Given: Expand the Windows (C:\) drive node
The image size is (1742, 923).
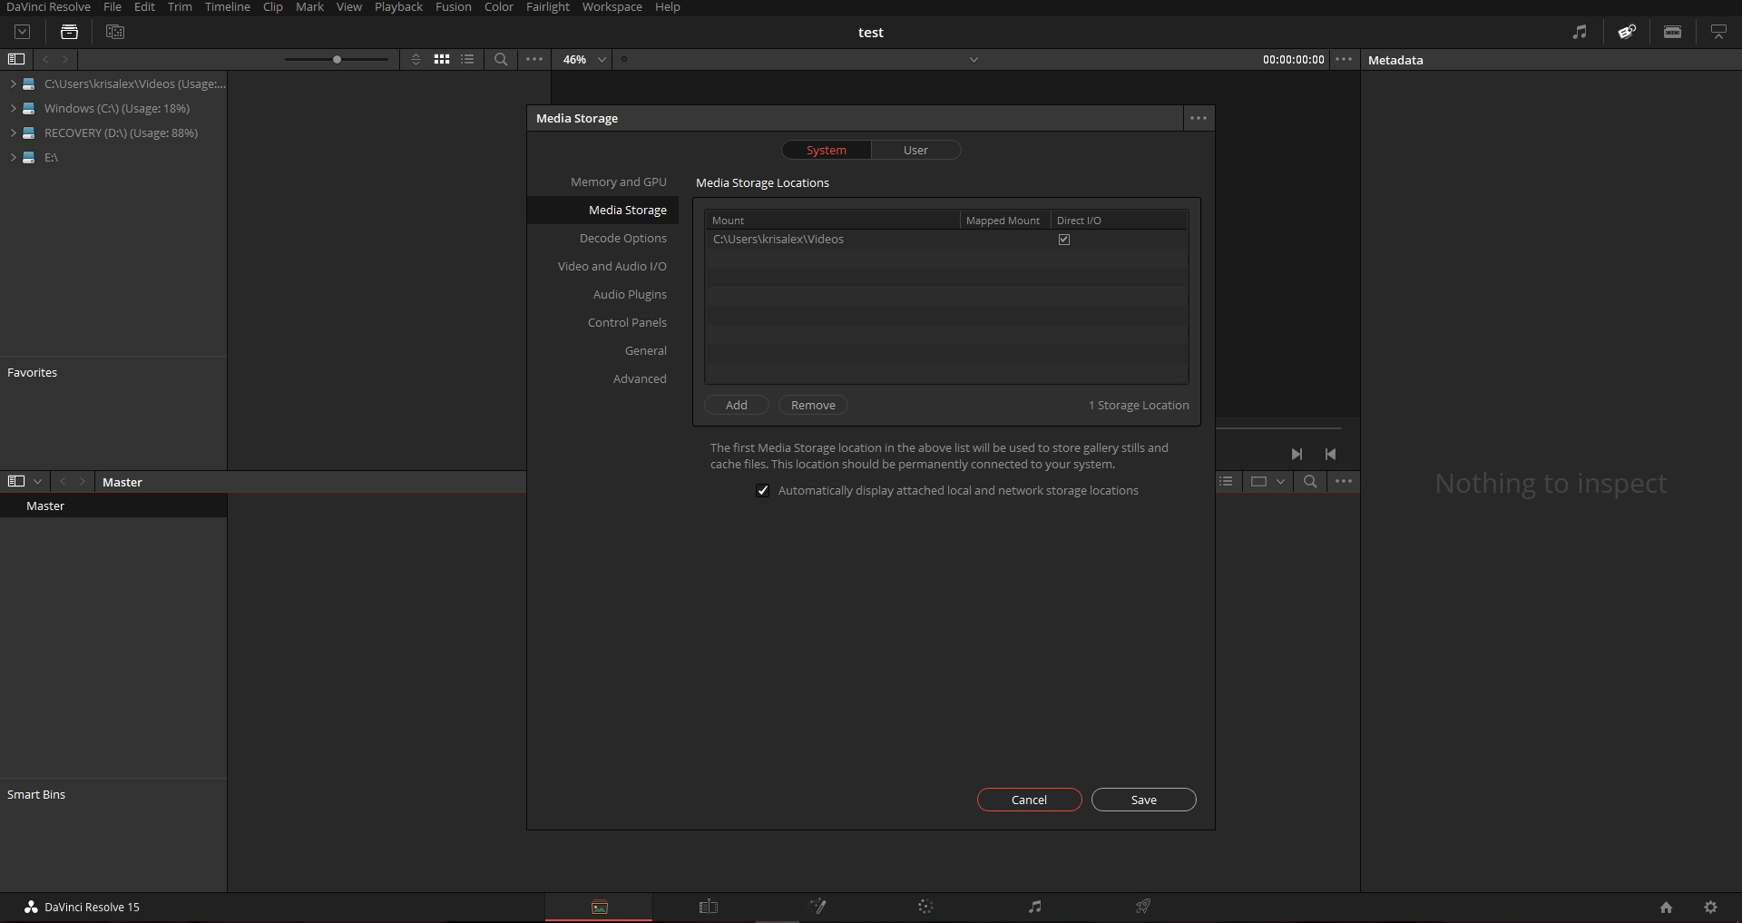Looking at the screenshot, I should [13, 108].
